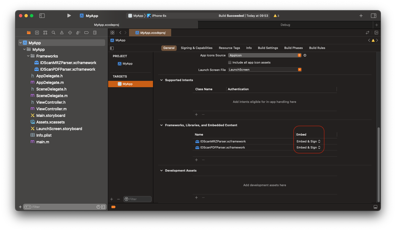
Task: Open the Symbol navigator
Action: pos(45,32)
